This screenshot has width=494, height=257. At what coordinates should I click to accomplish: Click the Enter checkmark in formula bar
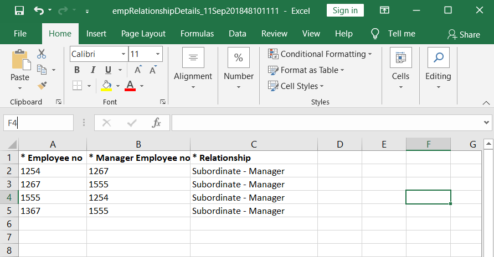click(132, 123)
